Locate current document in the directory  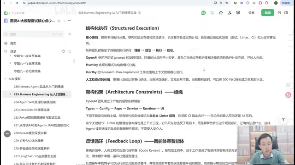tap(64, 51)
